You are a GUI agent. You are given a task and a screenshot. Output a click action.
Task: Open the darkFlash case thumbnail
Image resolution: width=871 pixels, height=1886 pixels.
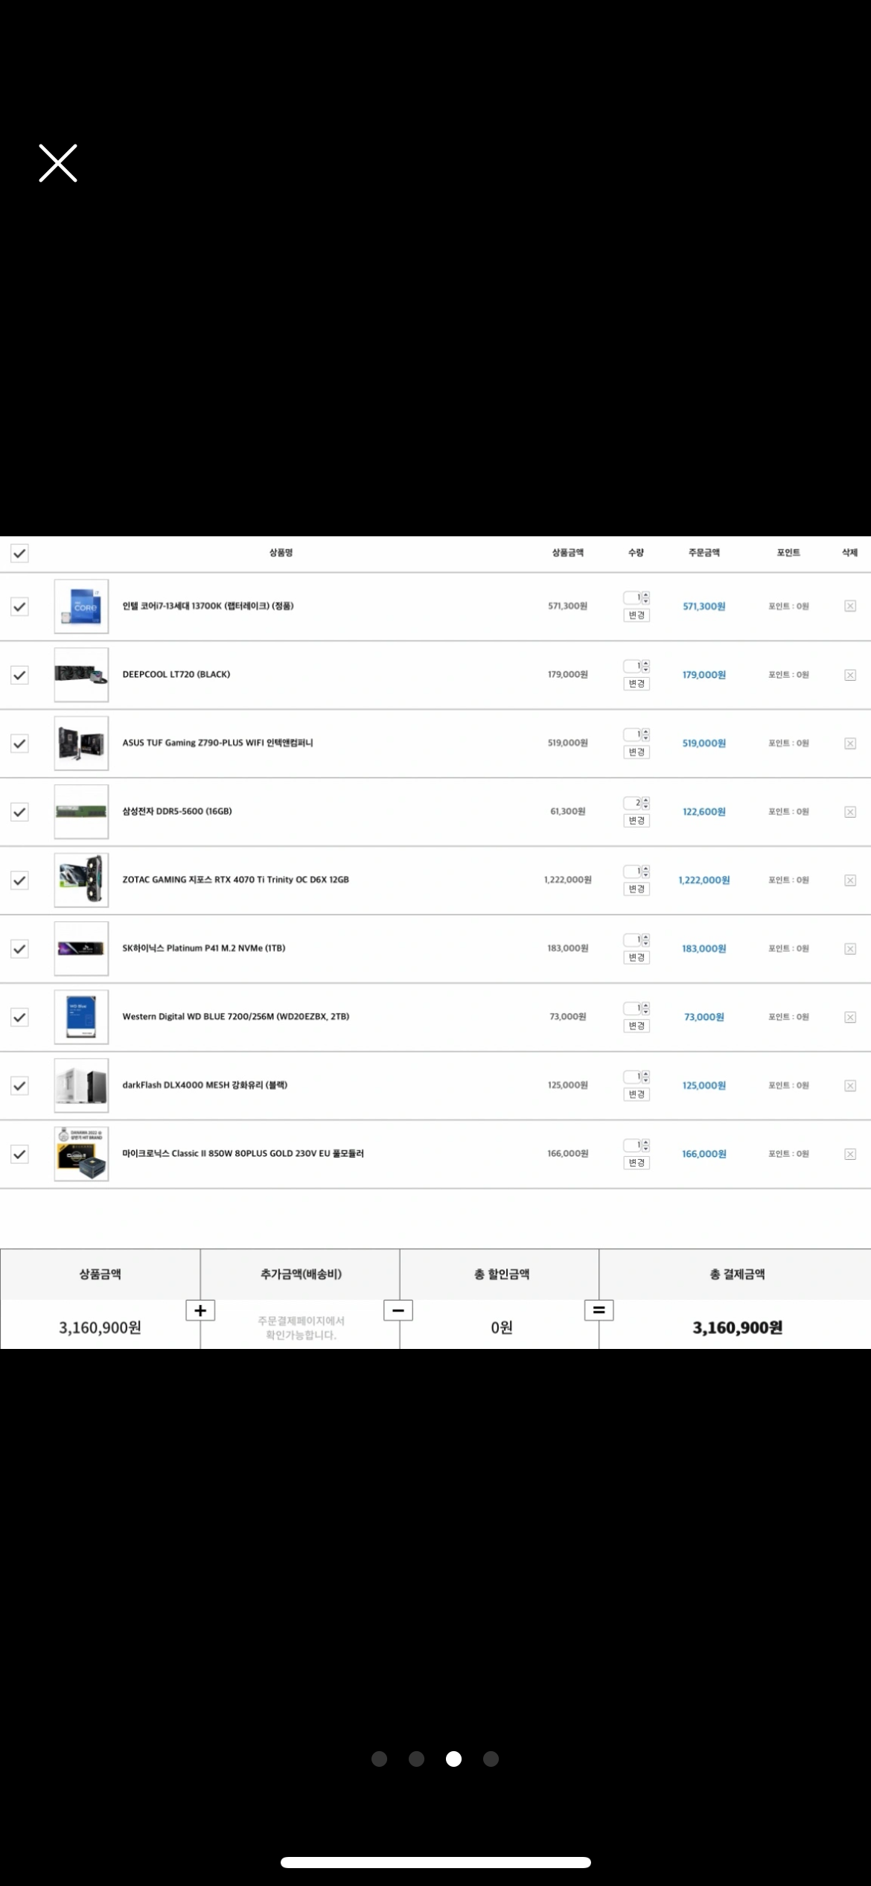(x=81, y=1086)
